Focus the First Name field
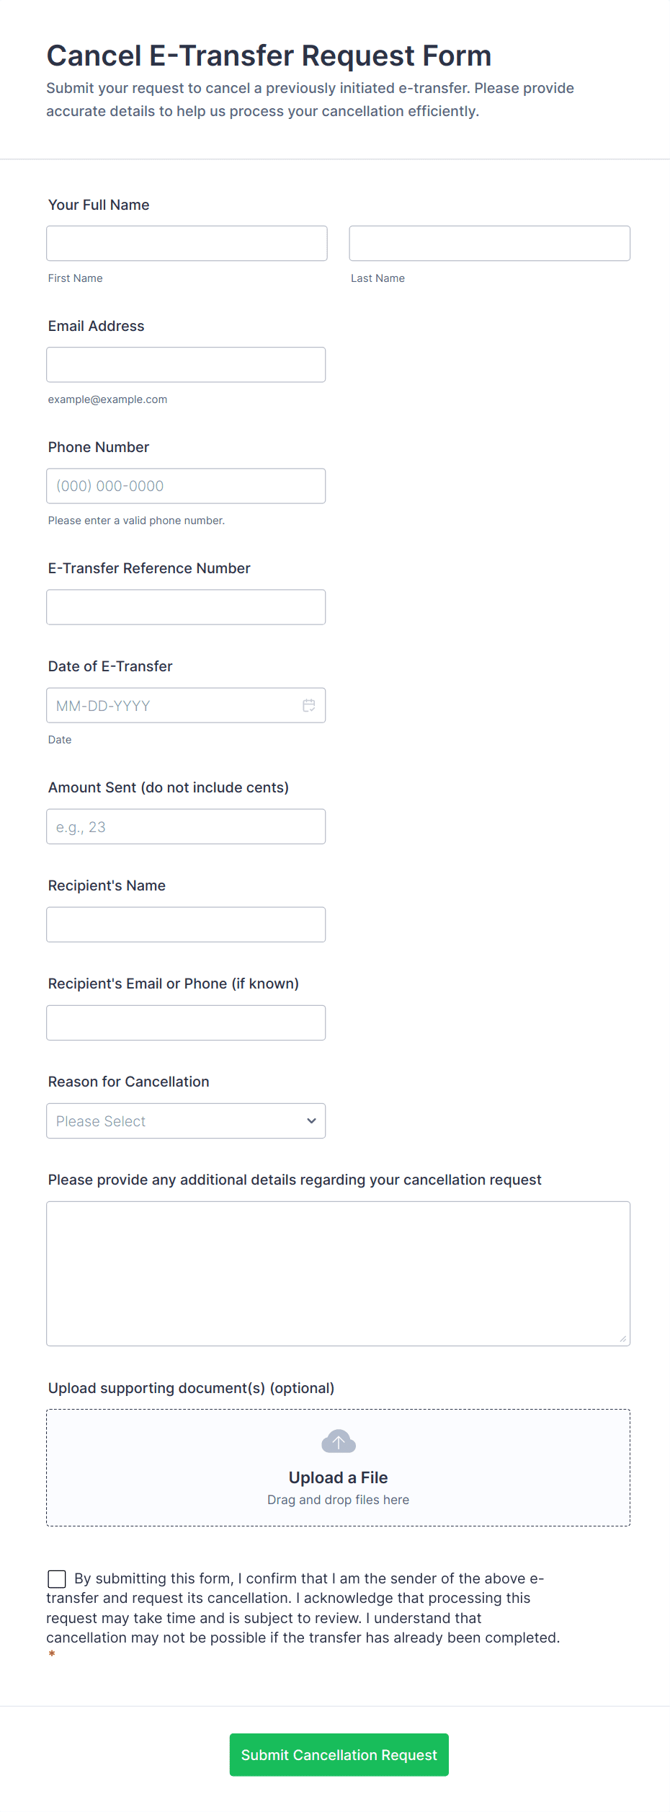670x1812 pixels. [187, 243]
